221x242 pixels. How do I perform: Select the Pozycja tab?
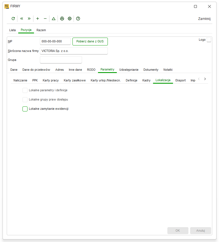pos(26,30)
